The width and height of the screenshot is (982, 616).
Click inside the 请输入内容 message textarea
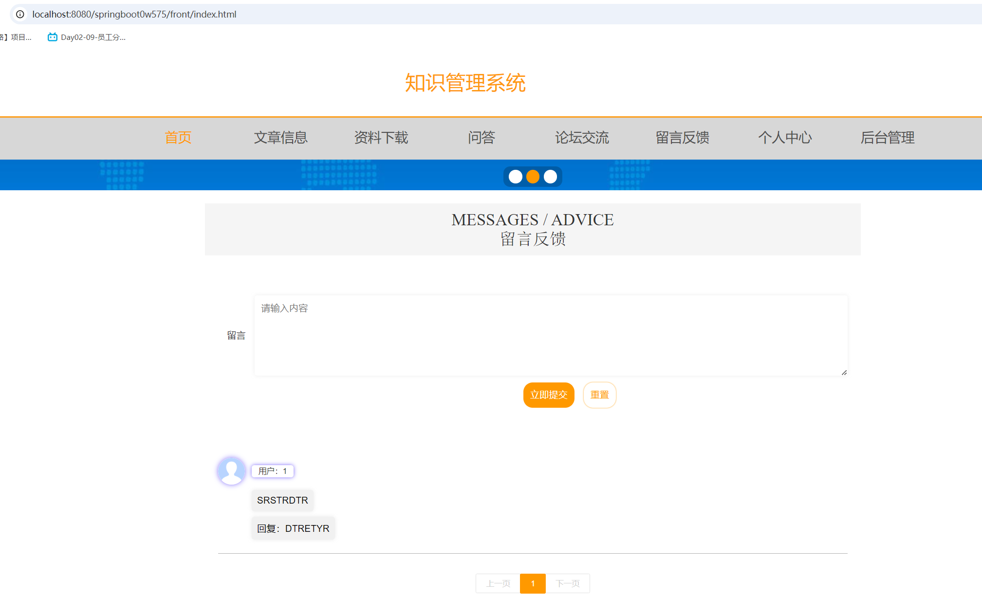[x=550, y=336]
